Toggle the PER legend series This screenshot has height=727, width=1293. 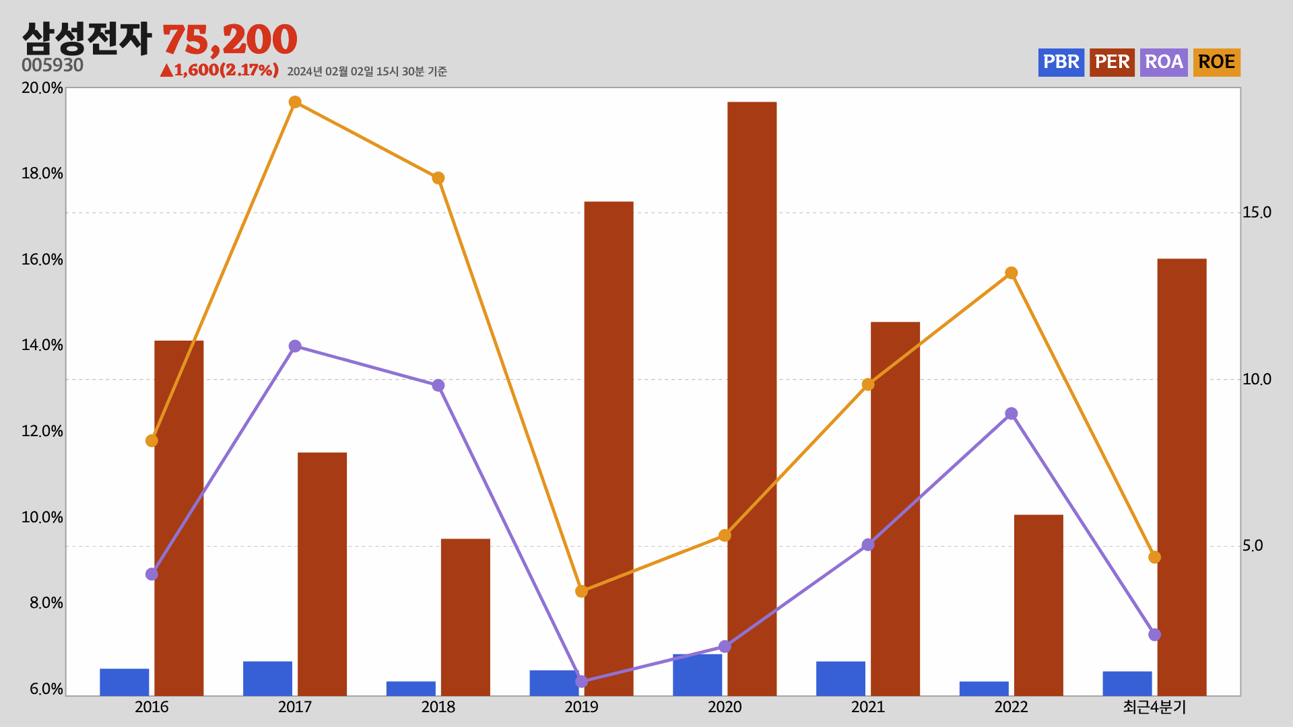(1112, 63)
